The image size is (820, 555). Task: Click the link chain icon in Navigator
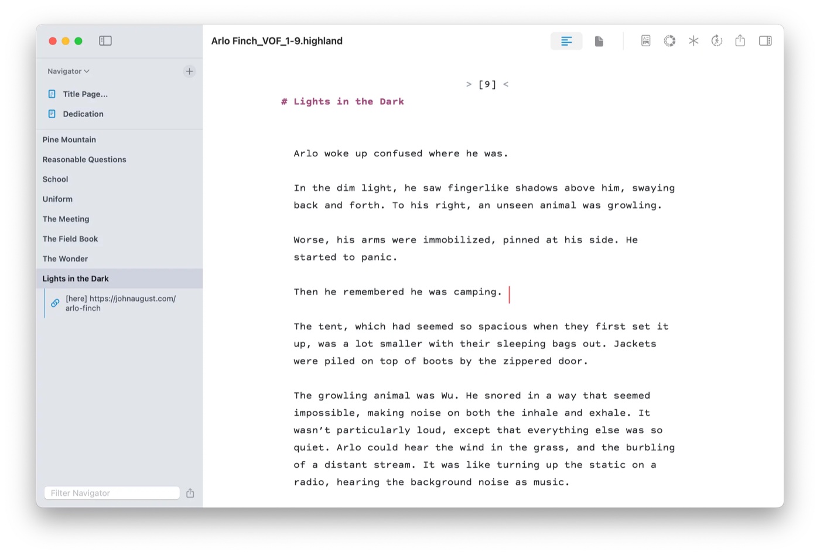pyautogui.click(x=55, y=303)
